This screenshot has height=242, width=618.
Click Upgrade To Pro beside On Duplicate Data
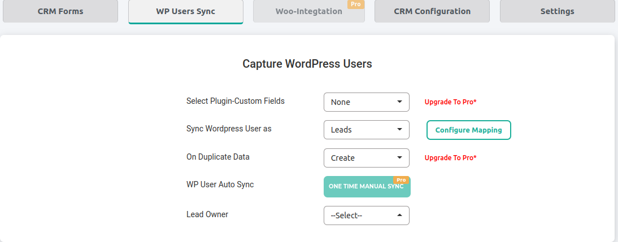[x=450, y=158]
